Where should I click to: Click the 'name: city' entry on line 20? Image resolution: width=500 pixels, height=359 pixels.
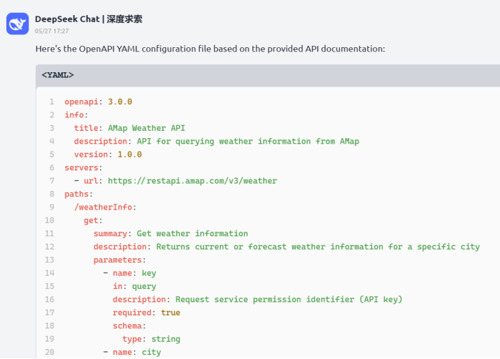click(137, 353)
